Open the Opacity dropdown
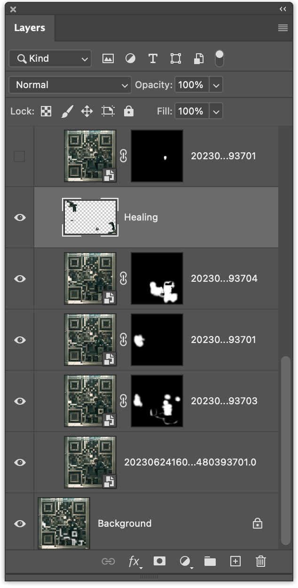Viewport: 298px width, 588px height. click(216, 85)
